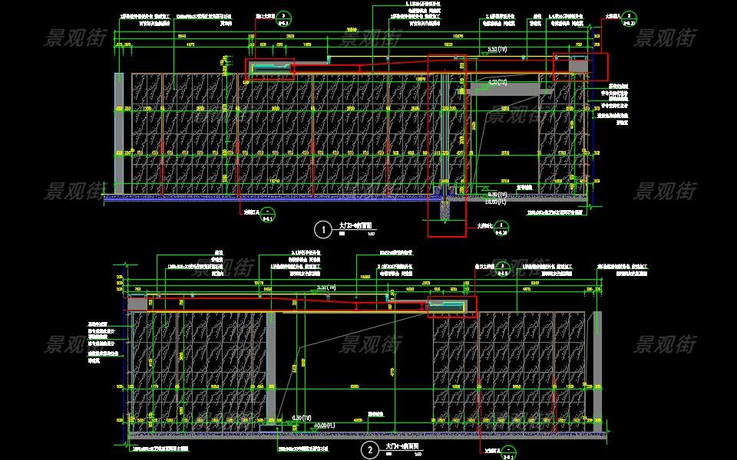This screenshot has width=737, height=460.
Task: Select green callout bubble beside section 1's tall red rectangle
Action: click(x=501, y=227)
